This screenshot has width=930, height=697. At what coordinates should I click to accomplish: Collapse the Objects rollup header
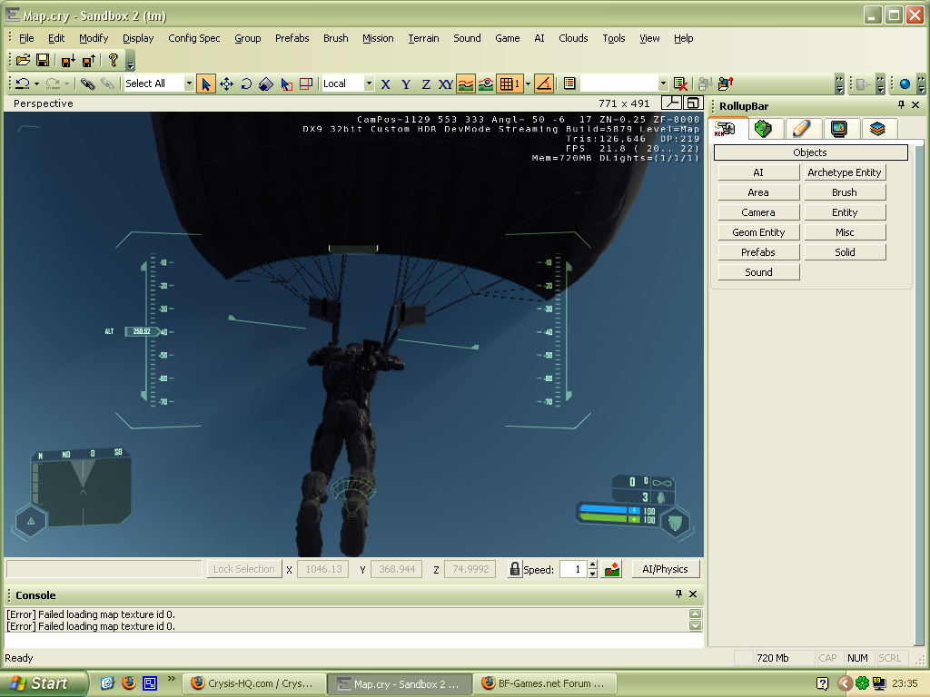click(810, 152)
